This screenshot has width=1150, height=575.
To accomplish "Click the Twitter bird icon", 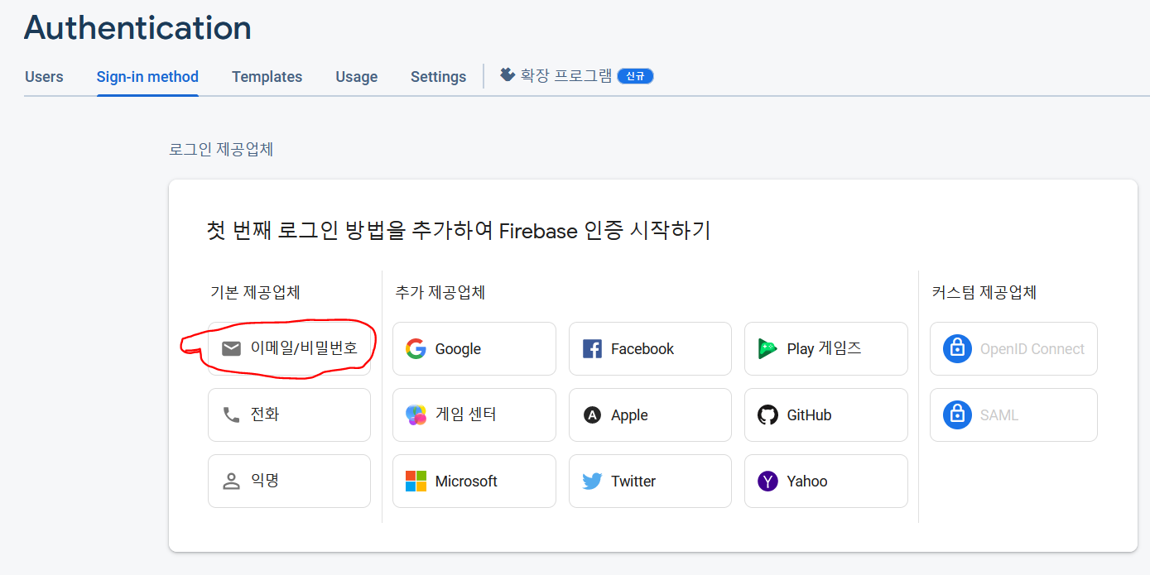I will [592, 481].
